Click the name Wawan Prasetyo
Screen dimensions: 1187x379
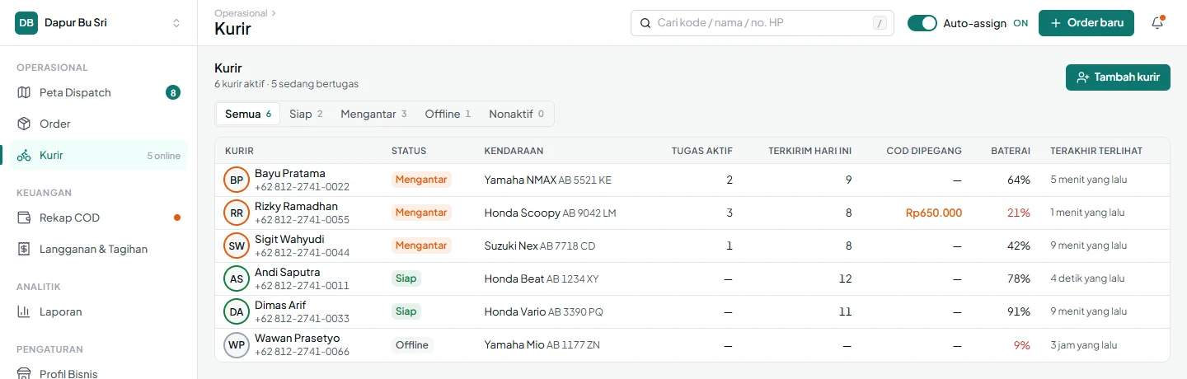coord(297,339)
